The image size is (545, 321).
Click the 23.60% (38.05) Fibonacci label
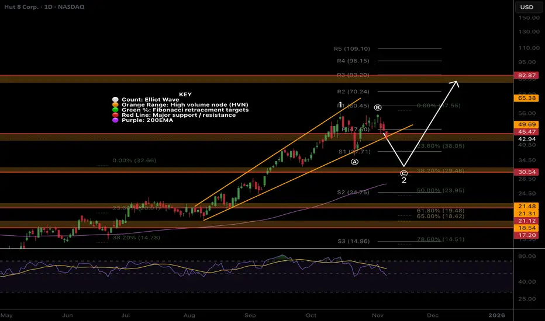(440, 146)
